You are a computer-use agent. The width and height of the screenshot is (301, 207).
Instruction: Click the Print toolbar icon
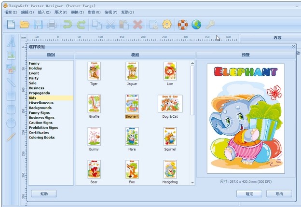52,25
